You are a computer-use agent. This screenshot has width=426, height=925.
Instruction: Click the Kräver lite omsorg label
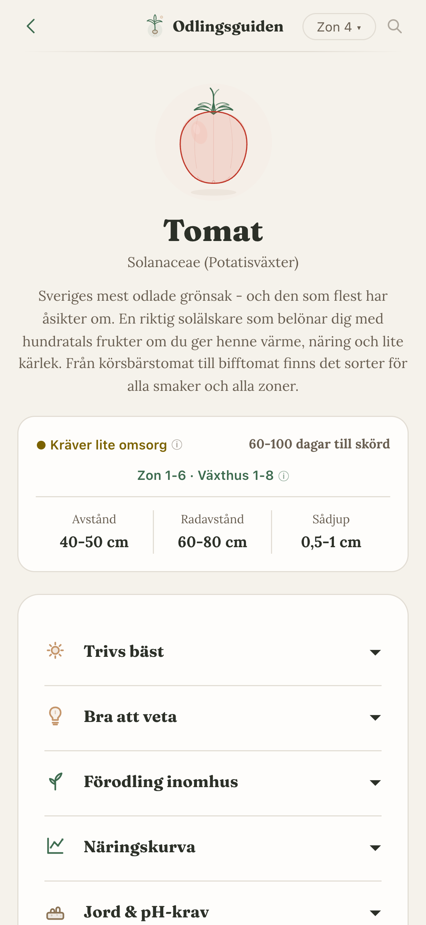pos(108,445)
